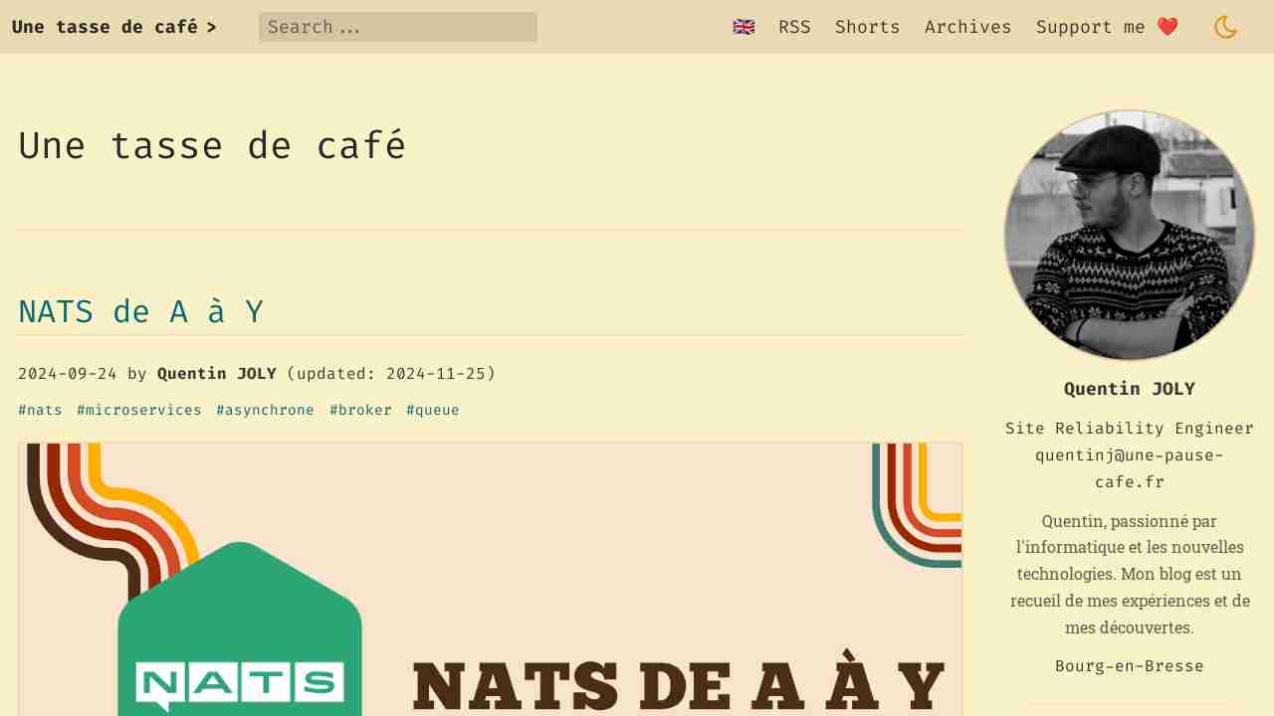Filter posts by the #asynchrone tag
This screenshot has width=1274, height=716.
265,410
